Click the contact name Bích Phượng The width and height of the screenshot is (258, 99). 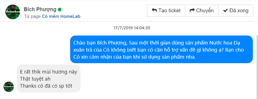pyautogui.click(x=40, y=9)
